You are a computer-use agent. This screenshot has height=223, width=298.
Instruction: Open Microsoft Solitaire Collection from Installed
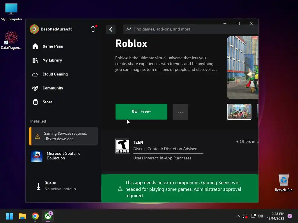click(x=63, y=156)
